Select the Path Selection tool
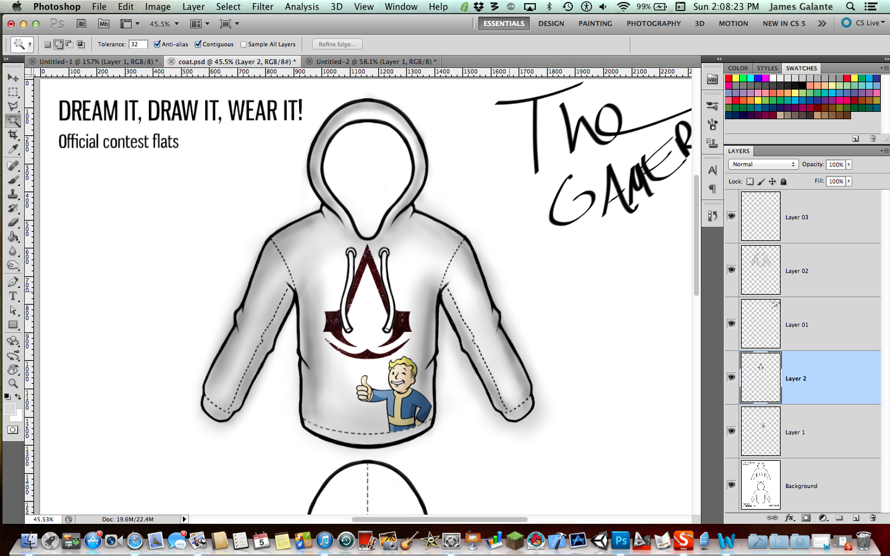The width and height of the screenshot is (890, 556). coord(13,310)
